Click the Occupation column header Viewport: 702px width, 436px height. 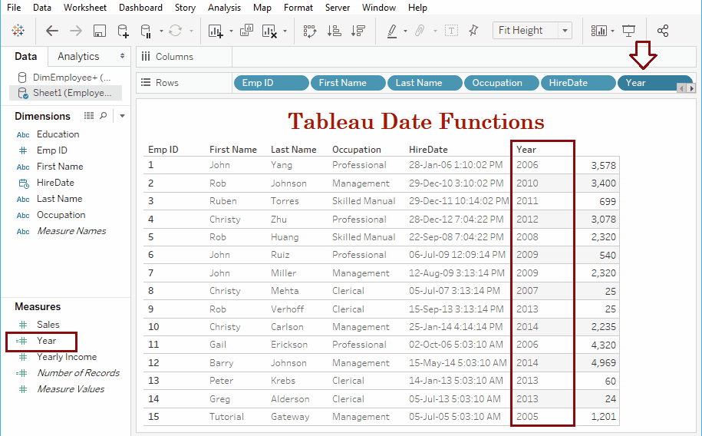point(357,150)
